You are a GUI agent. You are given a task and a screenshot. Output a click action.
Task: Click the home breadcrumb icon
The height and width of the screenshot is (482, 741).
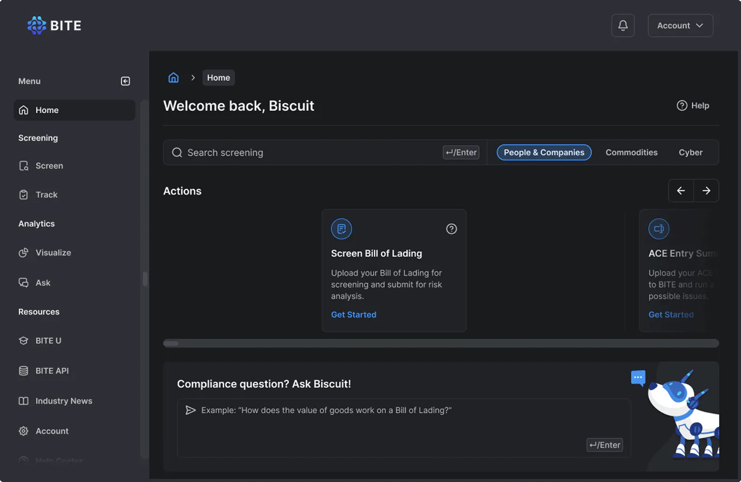[x=174, y=78]
